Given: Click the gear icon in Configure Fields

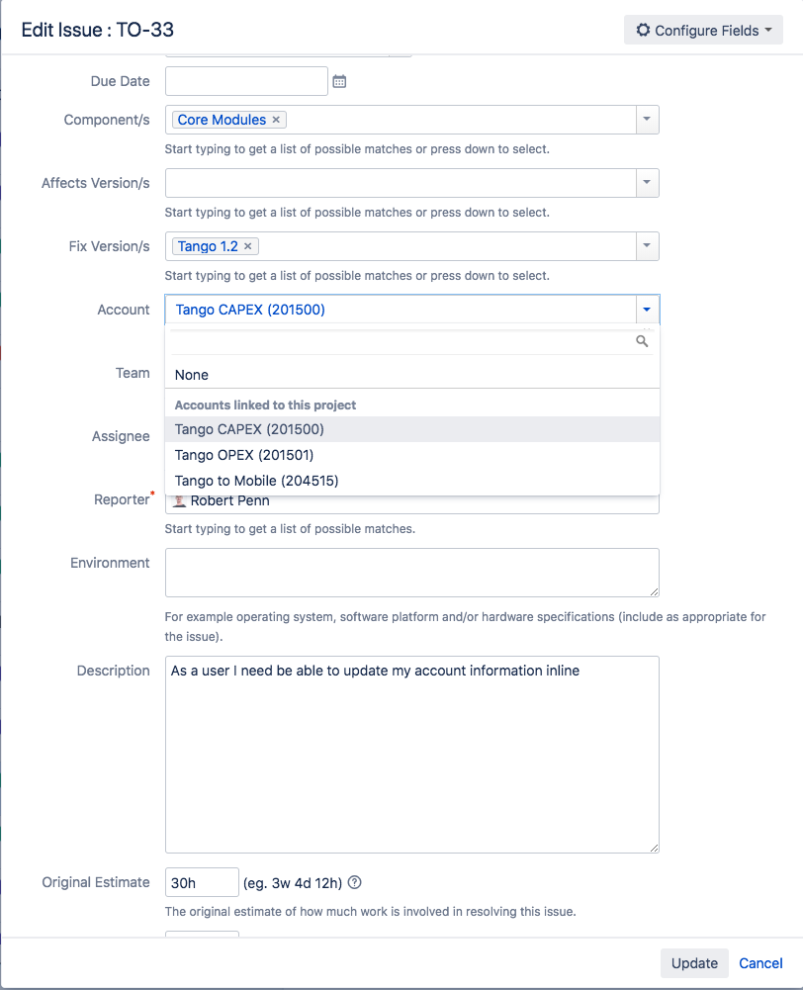Looking at the screenshot, I should 644,31.
